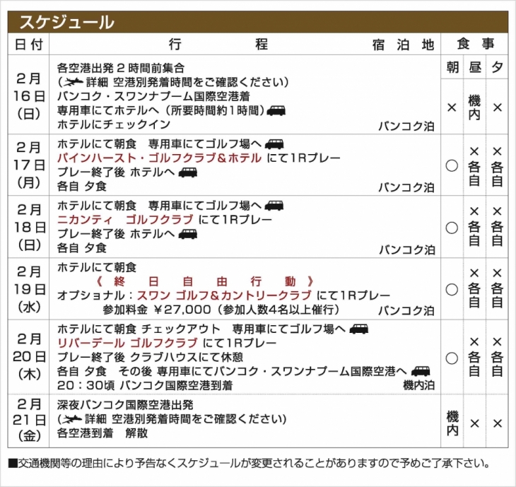Click the lunch × mark for Feb 21
Image resolution: width=516 pixels, height=487 pixels.
tap(474, 423)
